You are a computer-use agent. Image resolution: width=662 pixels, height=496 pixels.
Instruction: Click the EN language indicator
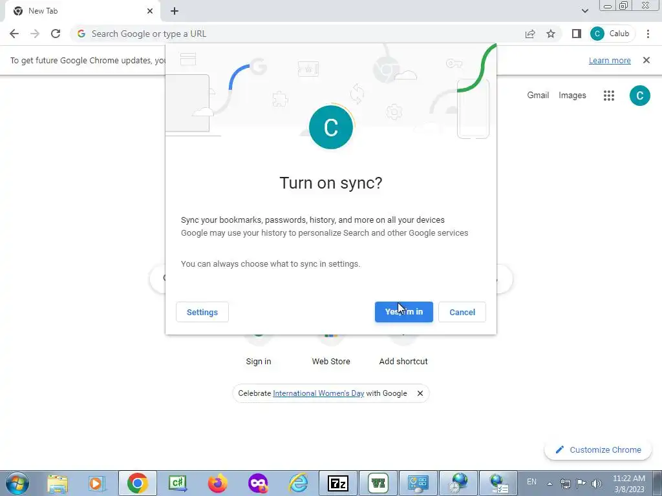click(531, 482)
